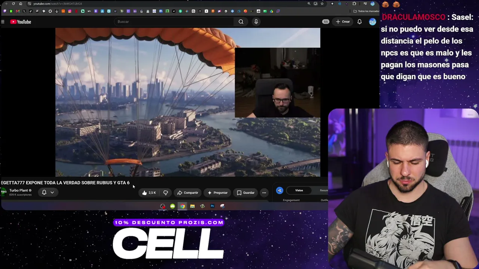Open the X bookmark
479x269 pixels.
pyautogui.click(x=24, y=11)
